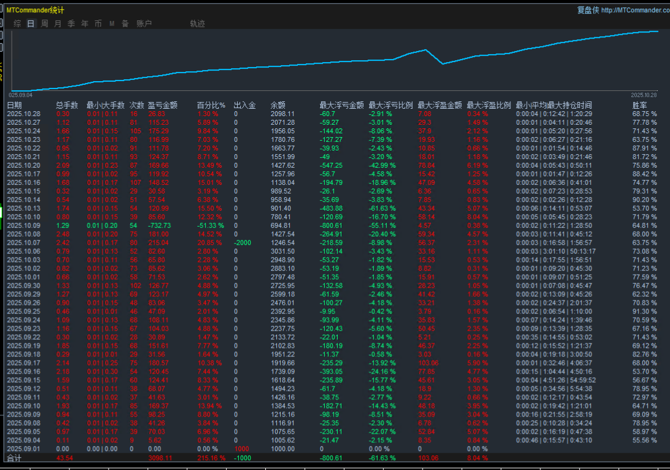Click the sharp dip on the equity curve
This screenshot has height=470, width=670.
[x=442, y=63]
